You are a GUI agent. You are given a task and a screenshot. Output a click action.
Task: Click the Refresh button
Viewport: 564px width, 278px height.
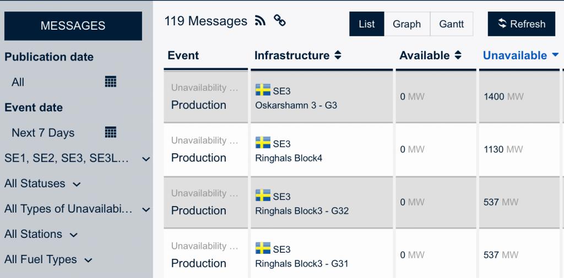coord(522,24)
